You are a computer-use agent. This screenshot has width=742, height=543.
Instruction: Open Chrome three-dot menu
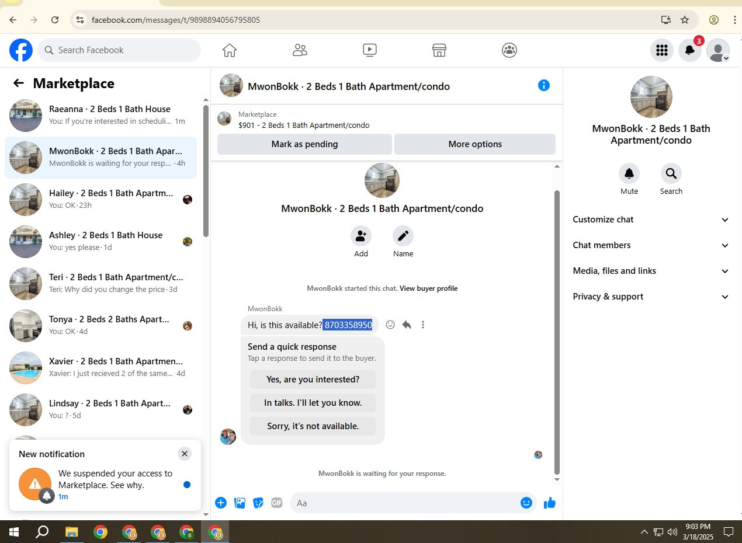click(x=735, y=20)
